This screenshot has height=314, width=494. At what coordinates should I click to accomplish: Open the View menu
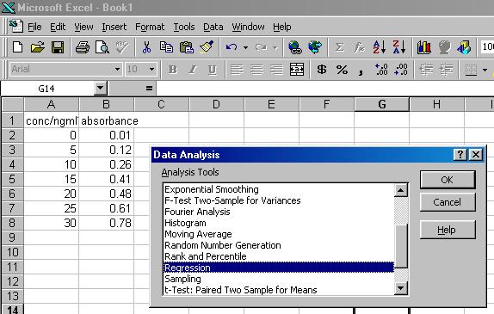point(83,27)
